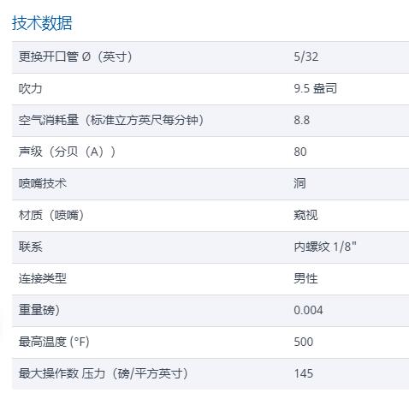The height and width of the screenshot is (393, 409).
Task: Click the sound level value 80
Action: 300,152
